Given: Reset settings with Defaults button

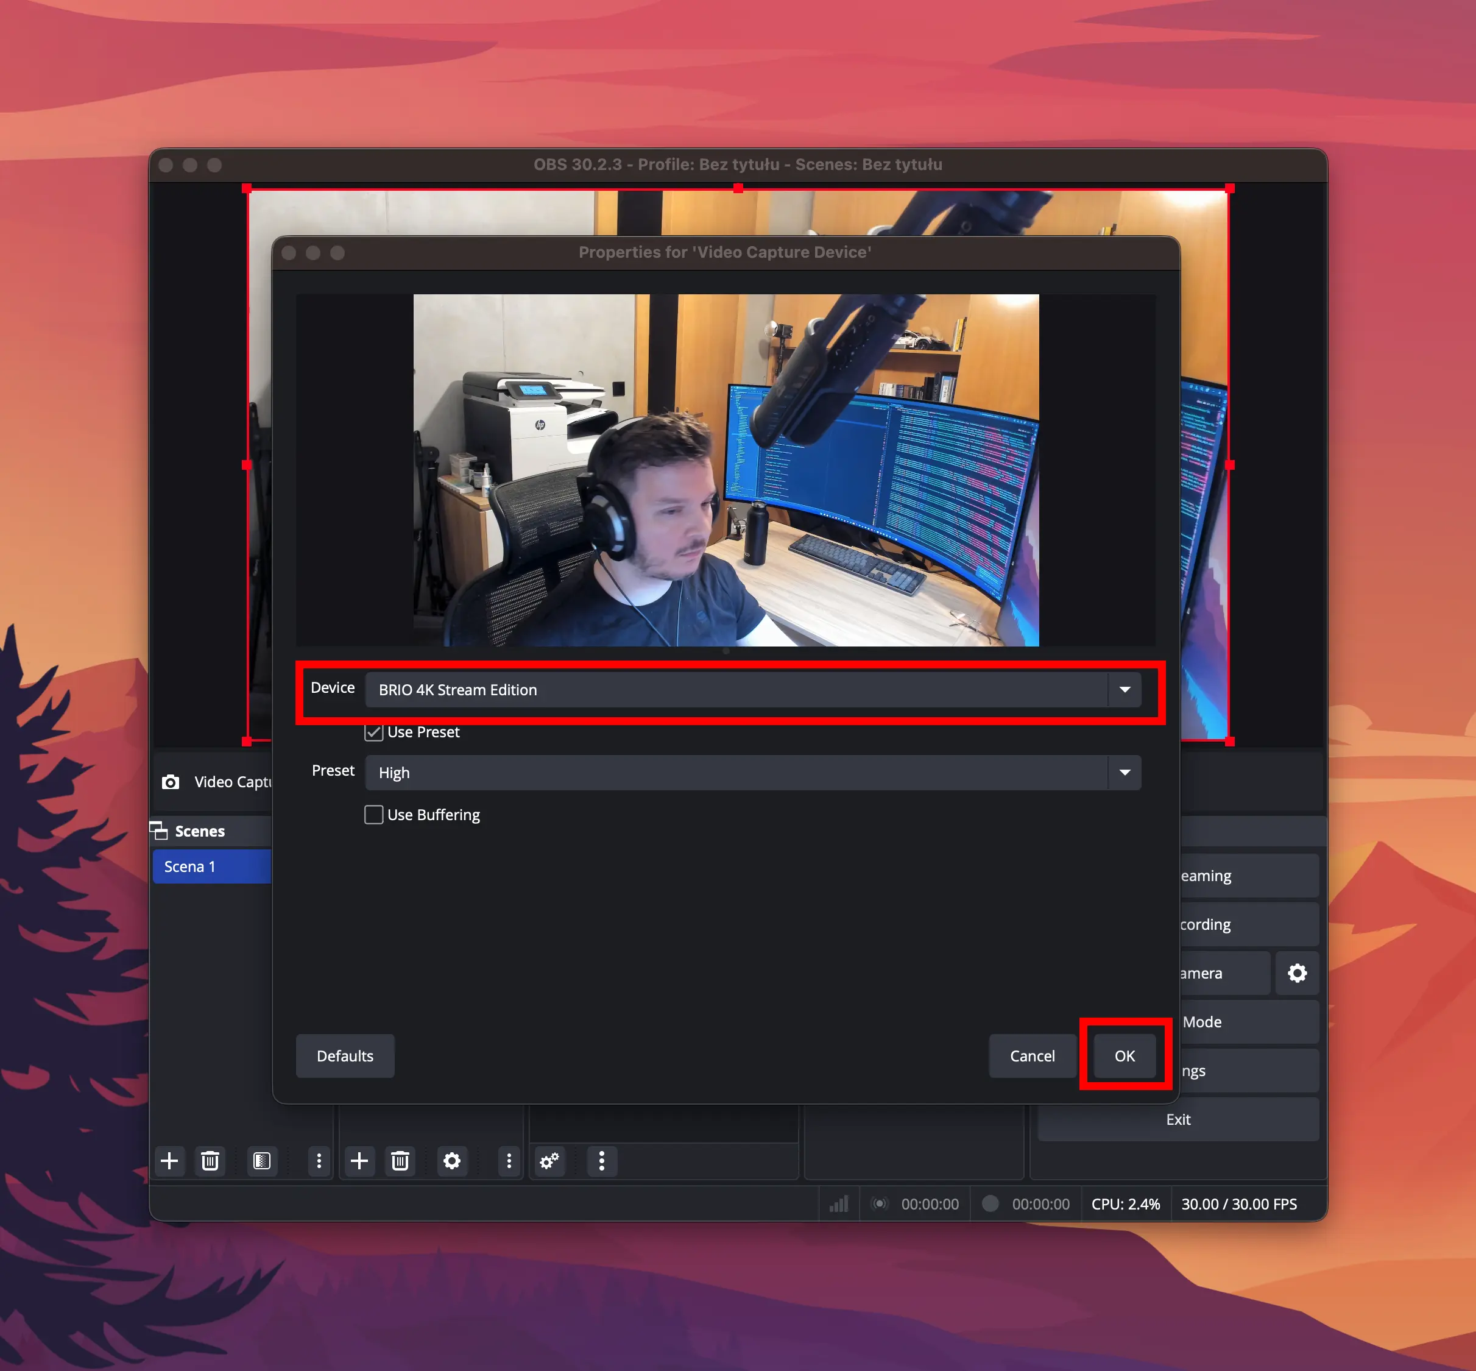Looking at the screenshot, I should pos(345,1056).
